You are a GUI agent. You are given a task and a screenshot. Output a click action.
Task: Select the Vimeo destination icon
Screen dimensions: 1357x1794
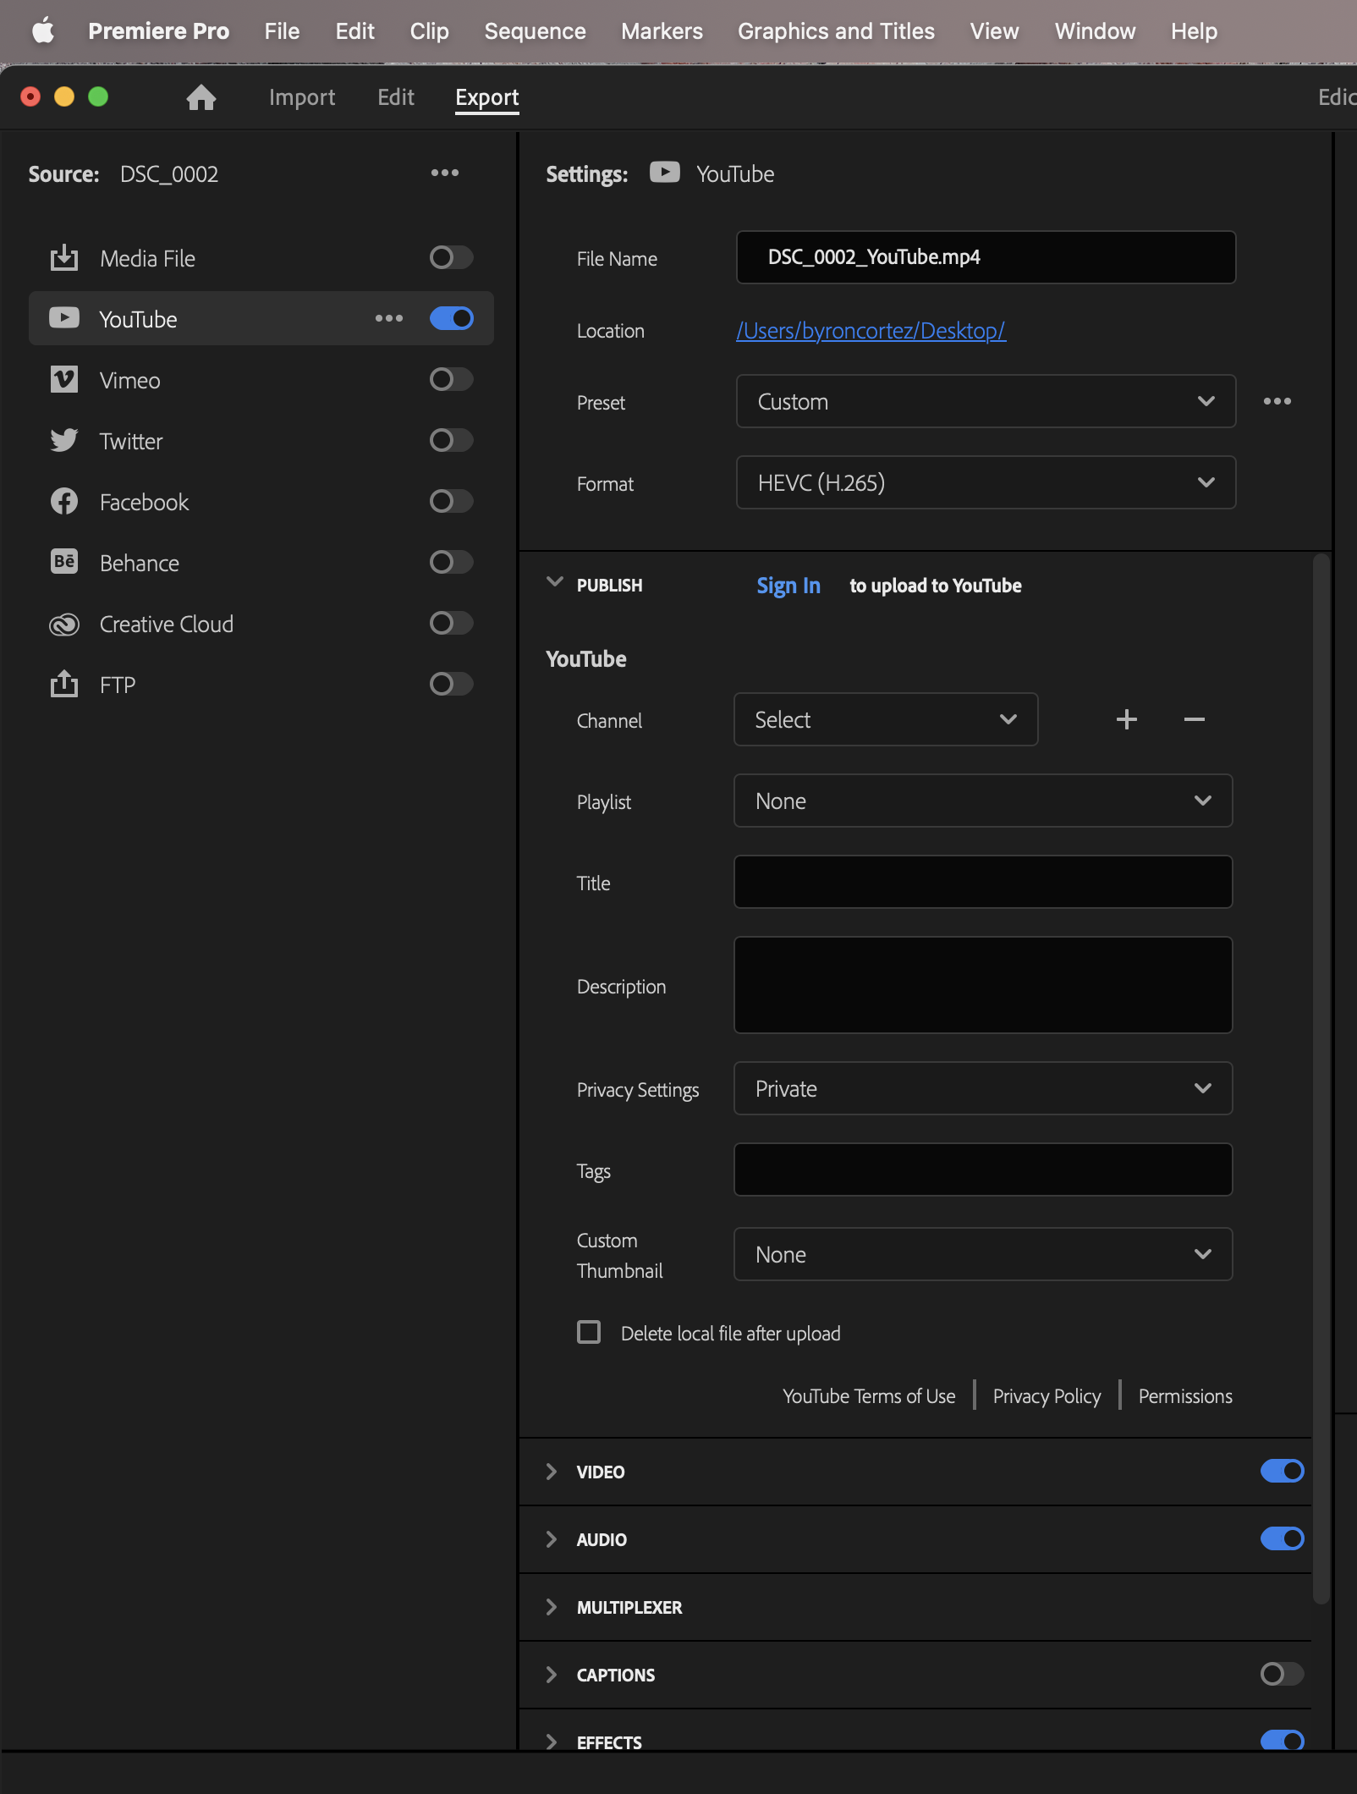point(63,380)
